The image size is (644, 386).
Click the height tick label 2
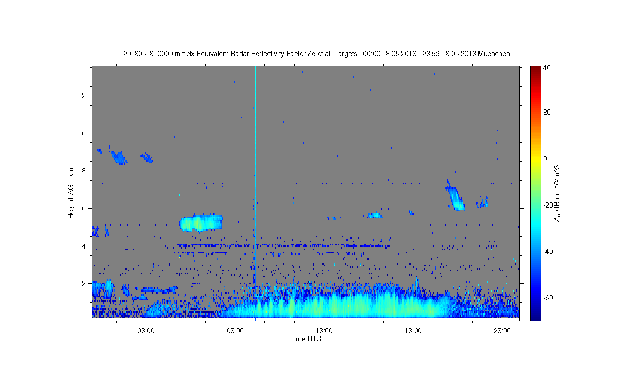point(84,283)
